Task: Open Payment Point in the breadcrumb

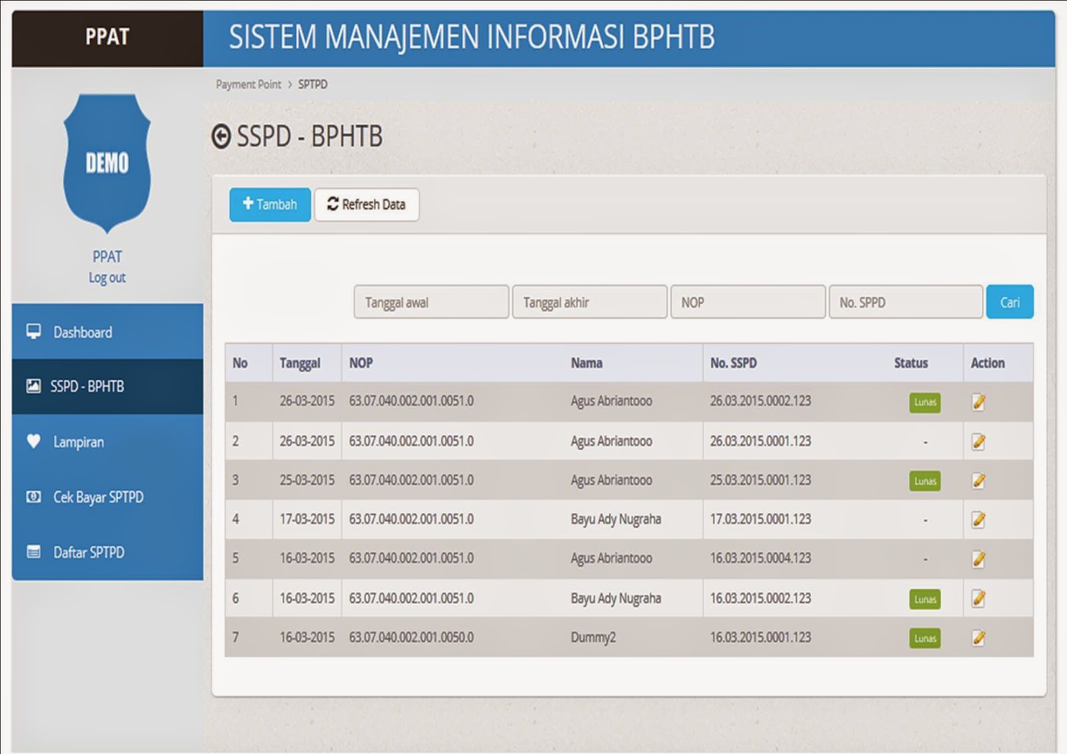Action: click(247, 84)
